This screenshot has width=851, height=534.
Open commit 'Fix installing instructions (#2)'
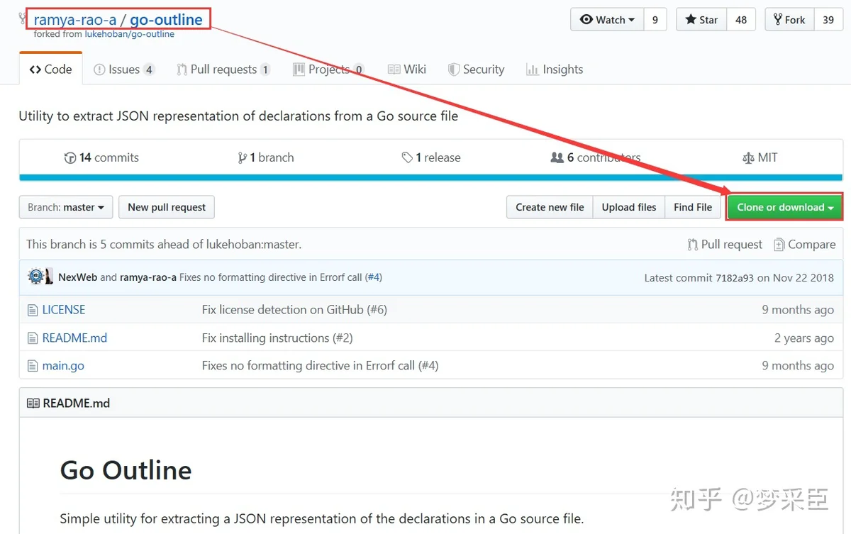point(277,338)
